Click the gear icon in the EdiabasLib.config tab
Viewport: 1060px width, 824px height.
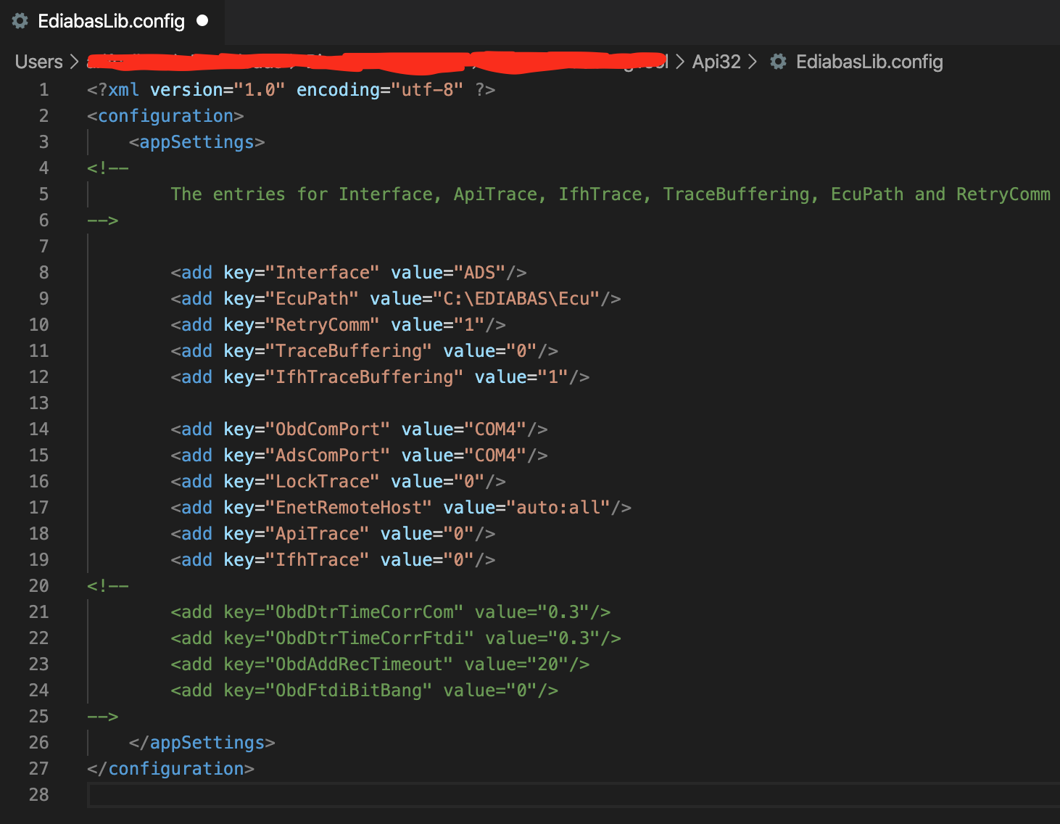coord(20,21)
